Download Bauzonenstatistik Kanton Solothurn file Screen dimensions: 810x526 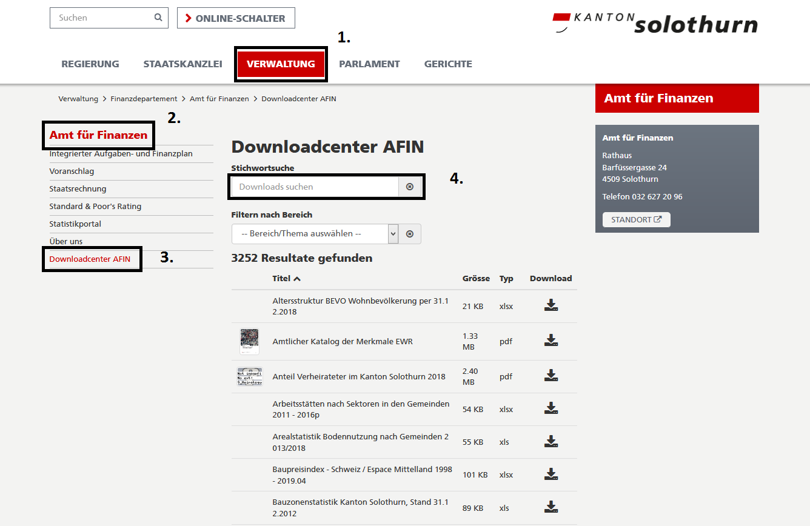[x=551, y=506]
